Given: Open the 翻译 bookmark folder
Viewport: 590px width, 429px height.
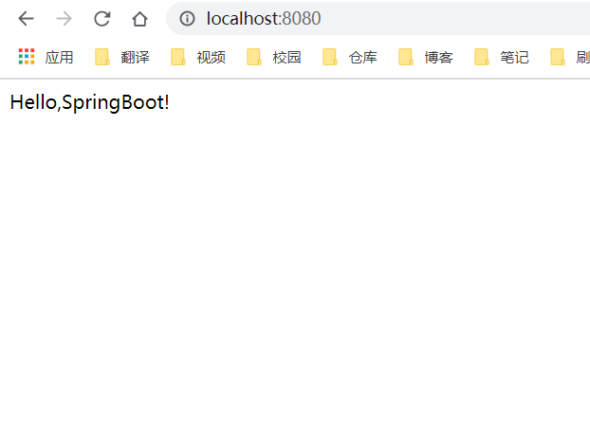Looking at the screenshot, I should click(x=122, y=57).
